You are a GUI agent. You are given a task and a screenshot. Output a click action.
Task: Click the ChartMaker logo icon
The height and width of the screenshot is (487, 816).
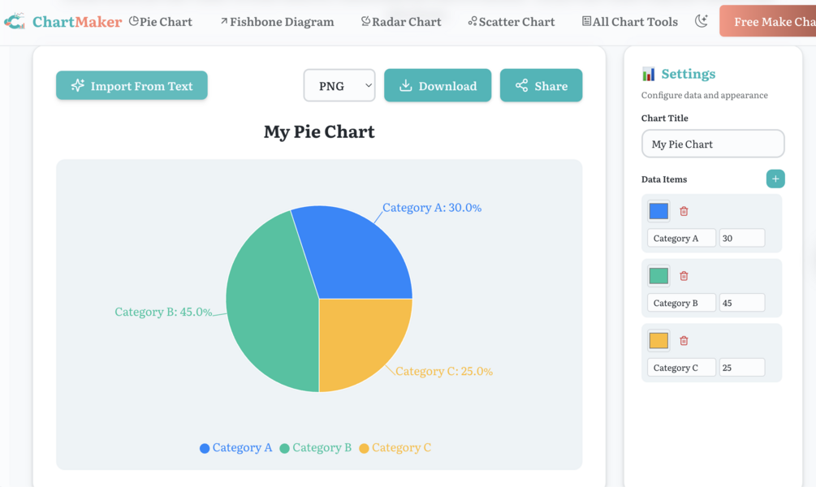point(15,21)
